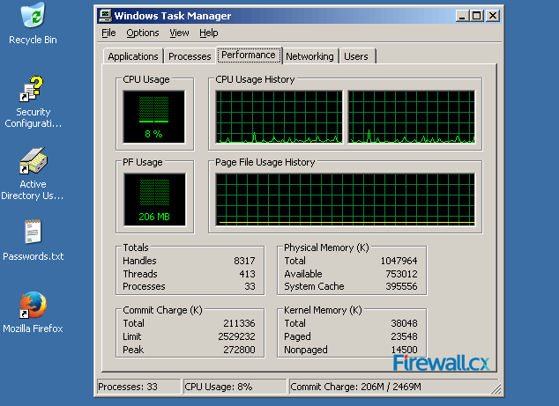Click Kernel Memory Paged value 23548
This screenshot has width=559, height=406.
coord(404,336)
